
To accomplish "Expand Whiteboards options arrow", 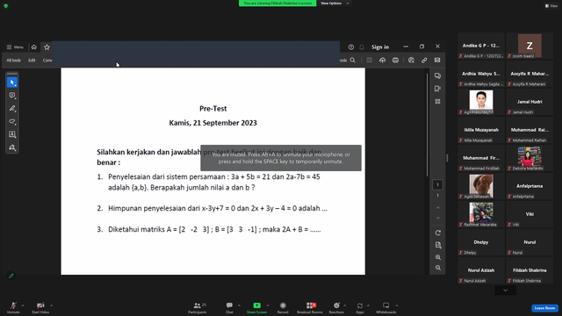I will pos(397,305).
